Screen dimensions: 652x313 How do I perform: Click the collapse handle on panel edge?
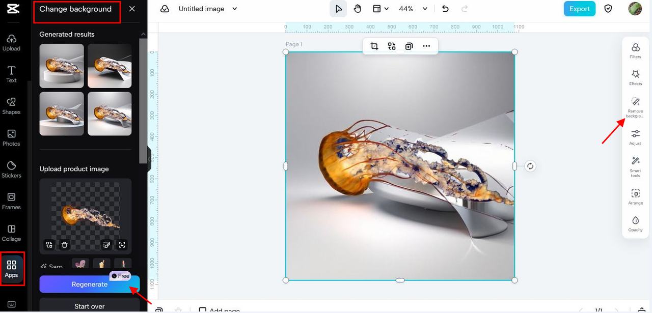149,159
